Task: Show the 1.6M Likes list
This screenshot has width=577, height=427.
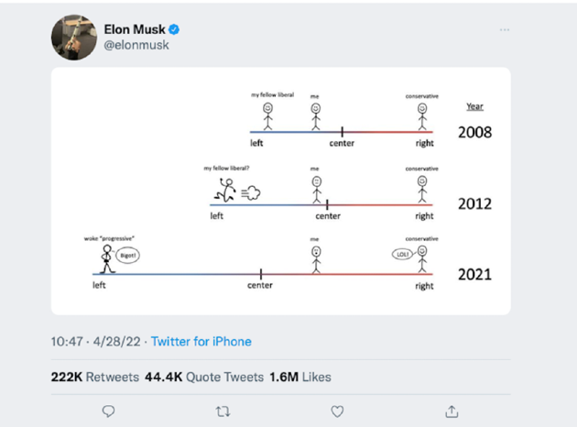Action: tap(299, 377)
